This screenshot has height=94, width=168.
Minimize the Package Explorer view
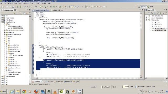(28, 10)
